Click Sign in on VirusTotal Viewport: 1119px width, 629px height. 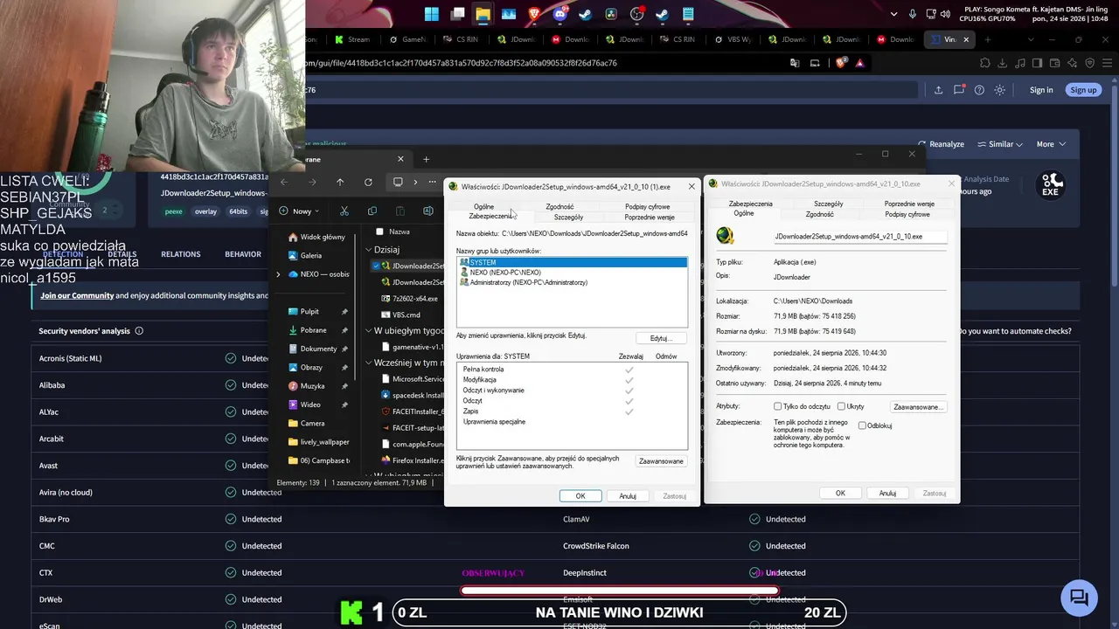coord(1041,90)
